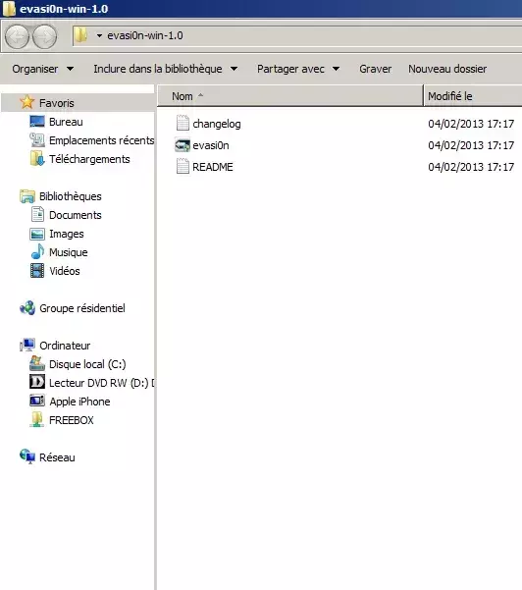This screenshot has width=522, height=590.
Task: Click the FREEBOX network folder icon
Action: (x=37, y=419)
